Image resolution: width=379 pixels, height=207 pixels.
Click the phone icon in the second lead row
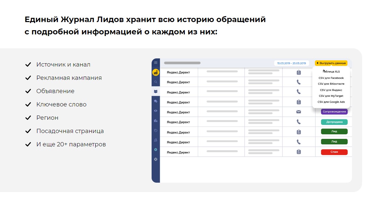point(299,82)
